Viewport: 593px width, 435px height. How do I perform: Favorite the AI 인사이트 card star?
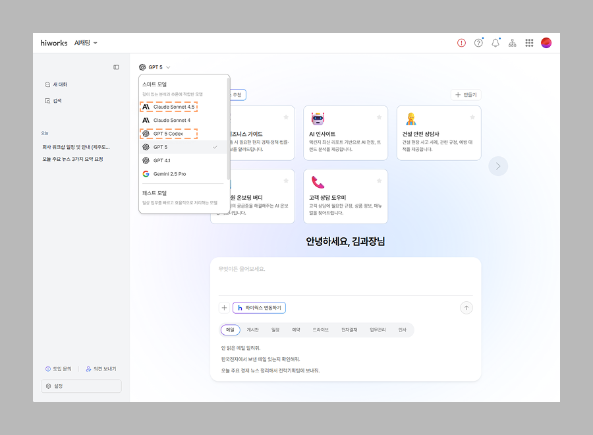379,117
